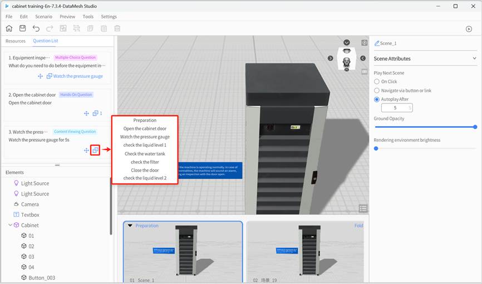This screenshot has height=284, width=482.
Task: Click the list icon at viewport bottom right
Action: [x=363, y=208]
